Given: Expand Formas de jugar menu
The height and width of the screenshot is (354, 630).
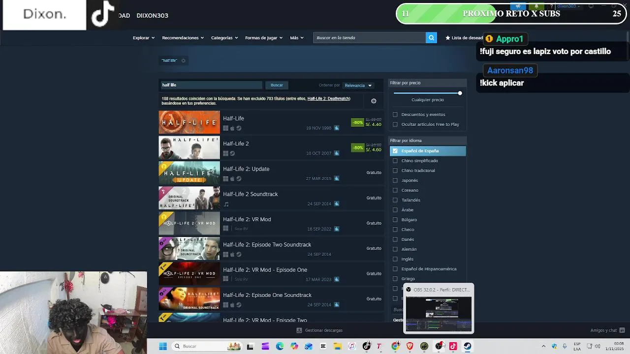Looking at the screenshot, I should coord(264,38).
